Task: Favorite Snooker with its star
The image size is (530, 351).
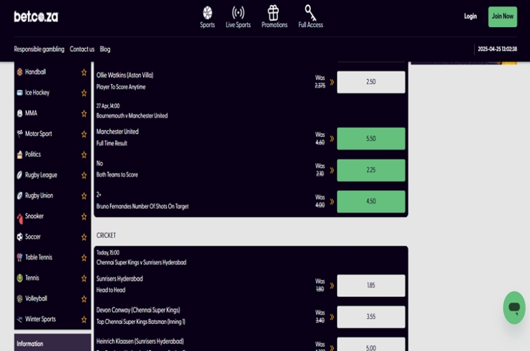Action: tap(84, 217)
